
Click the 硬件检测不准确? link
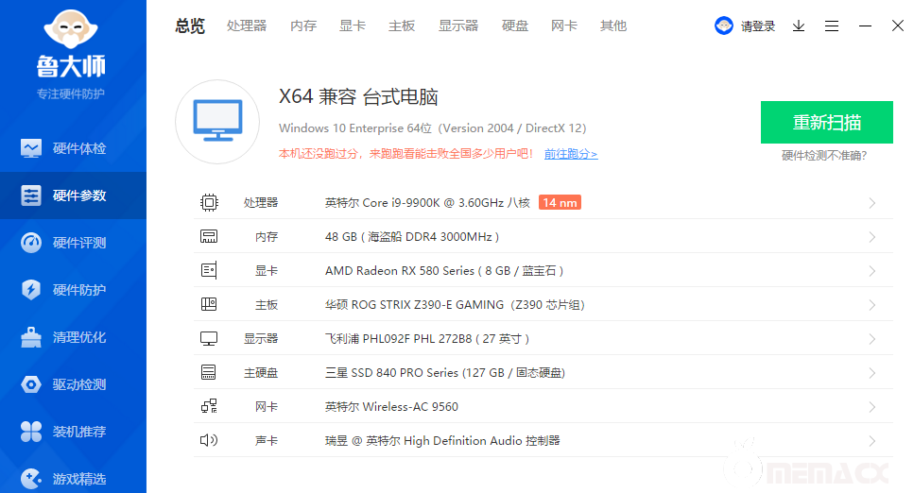[824, 156]
